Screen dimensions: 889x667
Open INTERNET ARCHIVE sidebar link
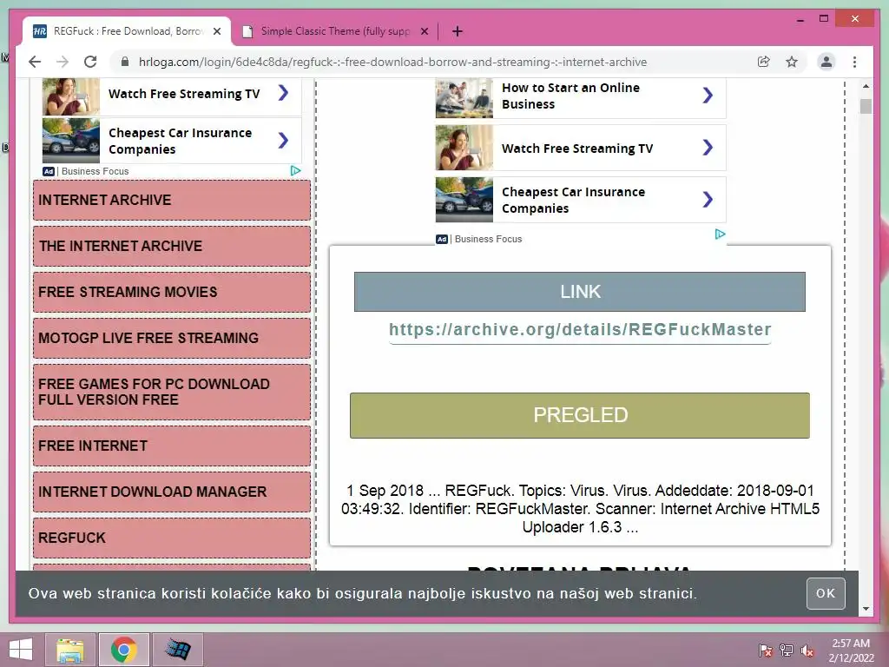coord(172,201)
